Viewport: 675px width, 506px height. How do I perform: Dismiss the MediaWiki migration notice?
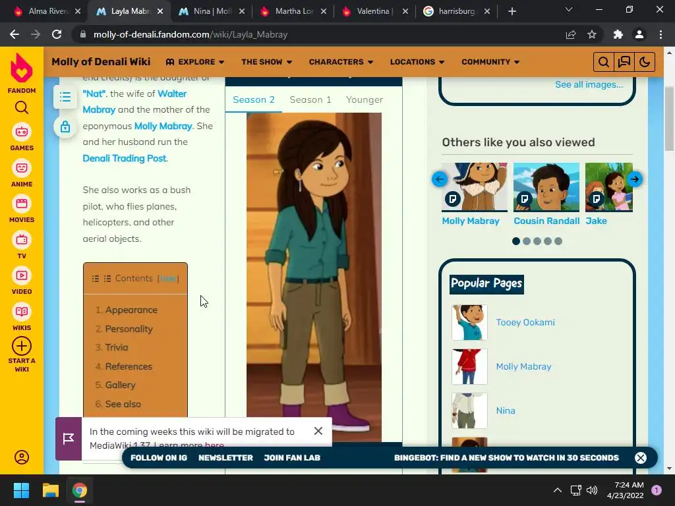point(318,431)
